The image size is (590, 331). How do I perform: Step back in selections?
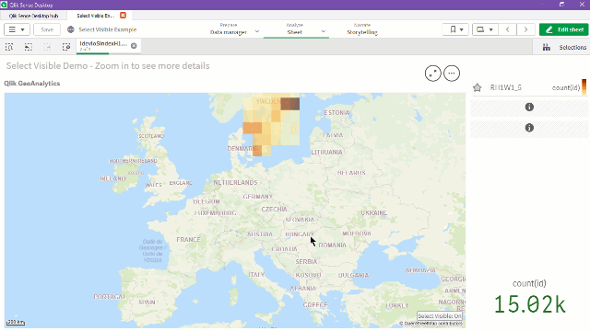[x=29, y=47]
